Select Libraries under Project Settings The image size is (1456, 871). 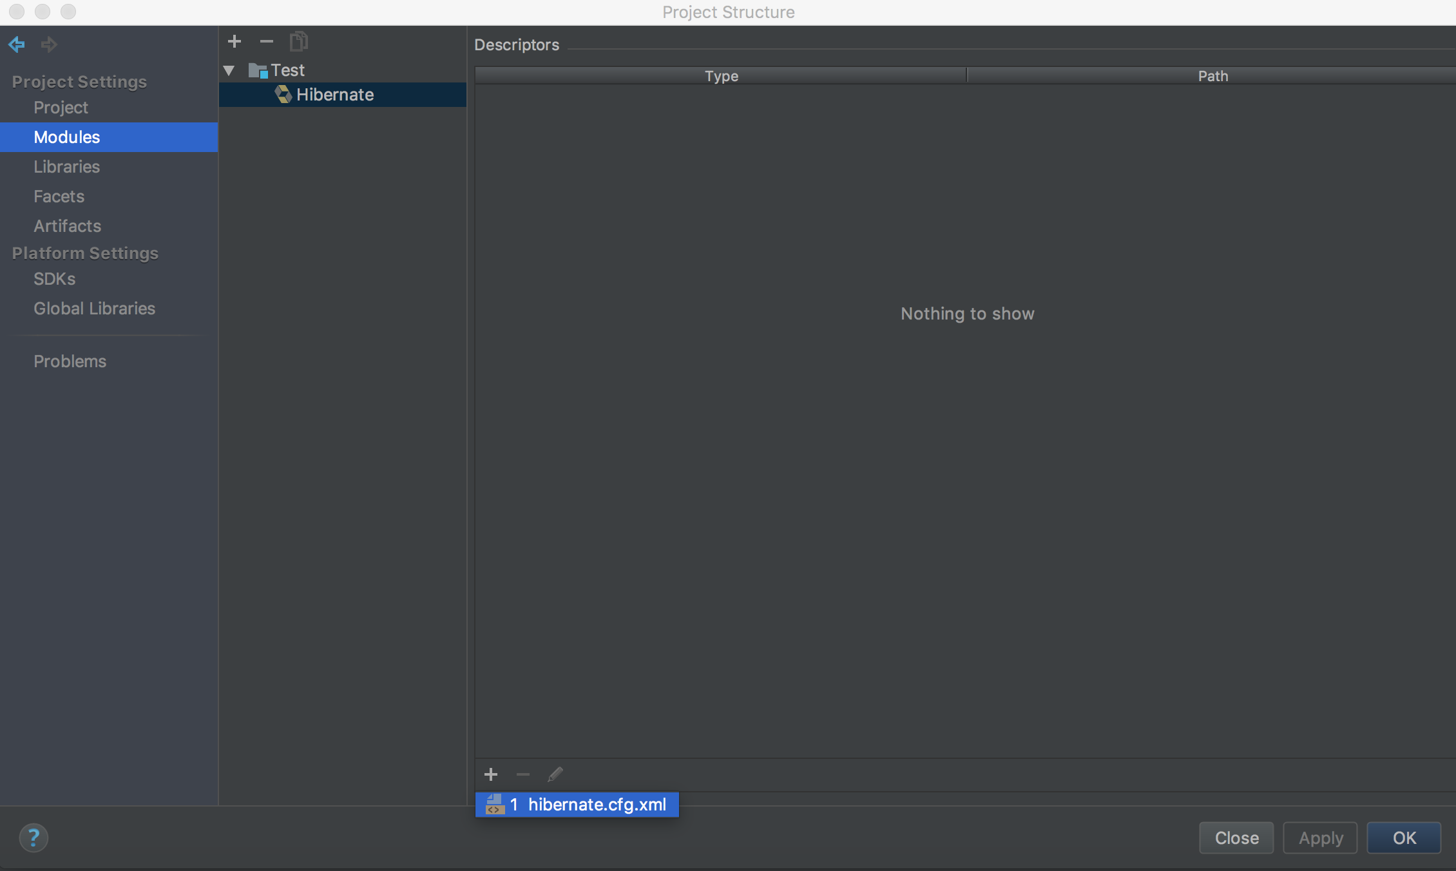65,166
